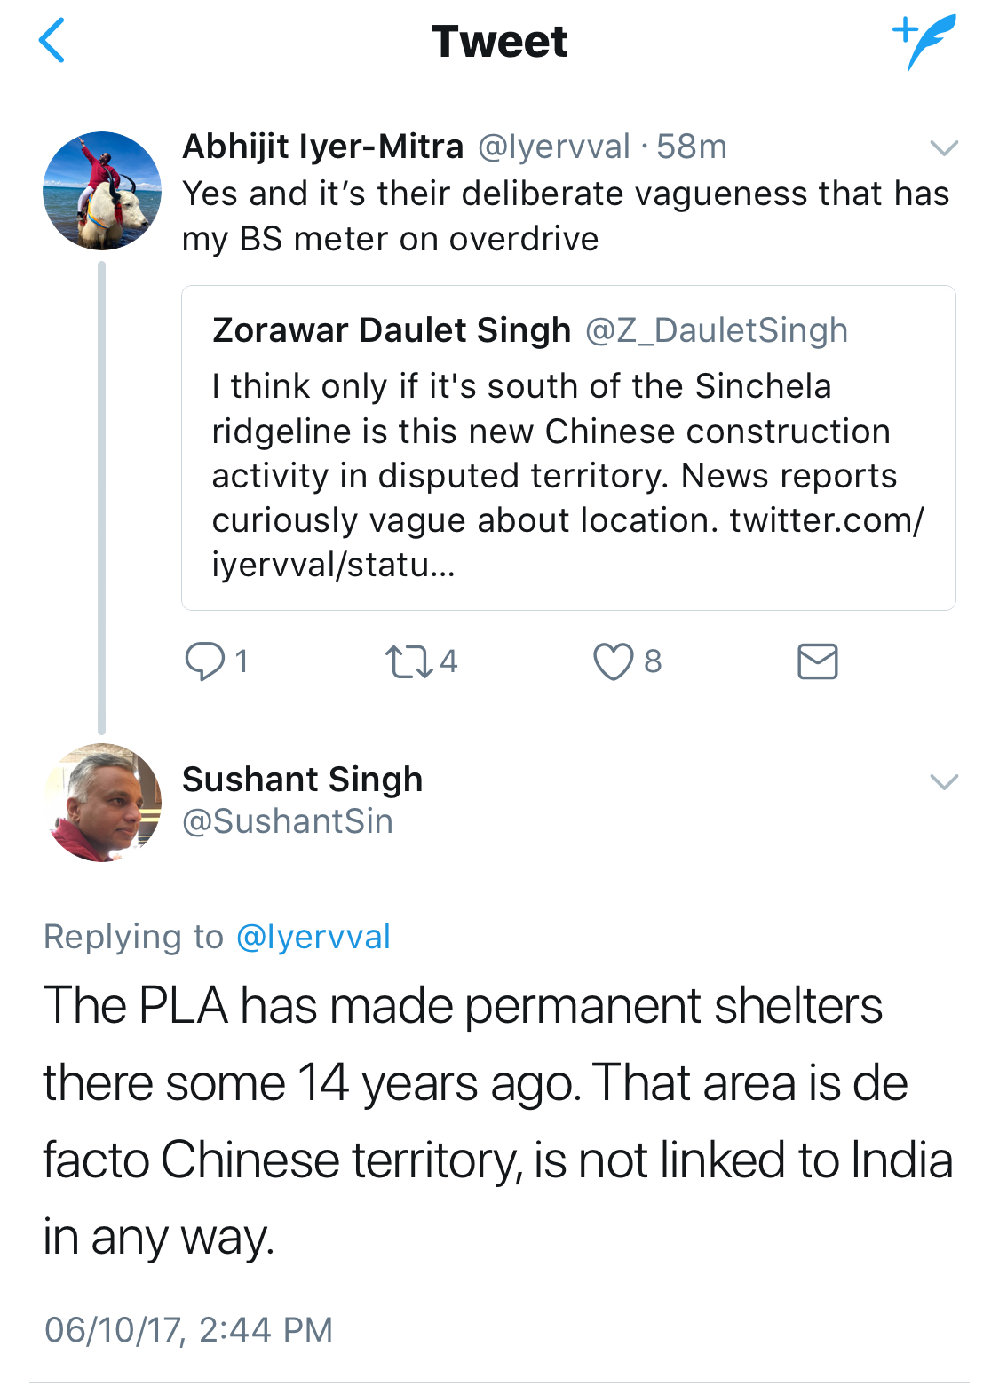Expand options for Sushant Singh's tweet
999x1386 pixels.
point(943,781)
